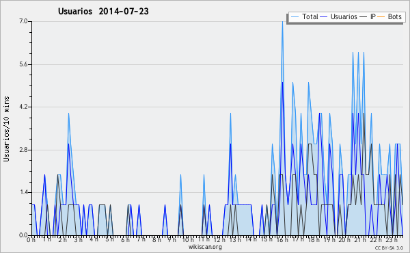Image resolution: width=410 pixels, height=253 pixels.
Task: Click the 'CC BY-SA 3.0' license text
Action: pyautogui.click(x=389, y=248)
